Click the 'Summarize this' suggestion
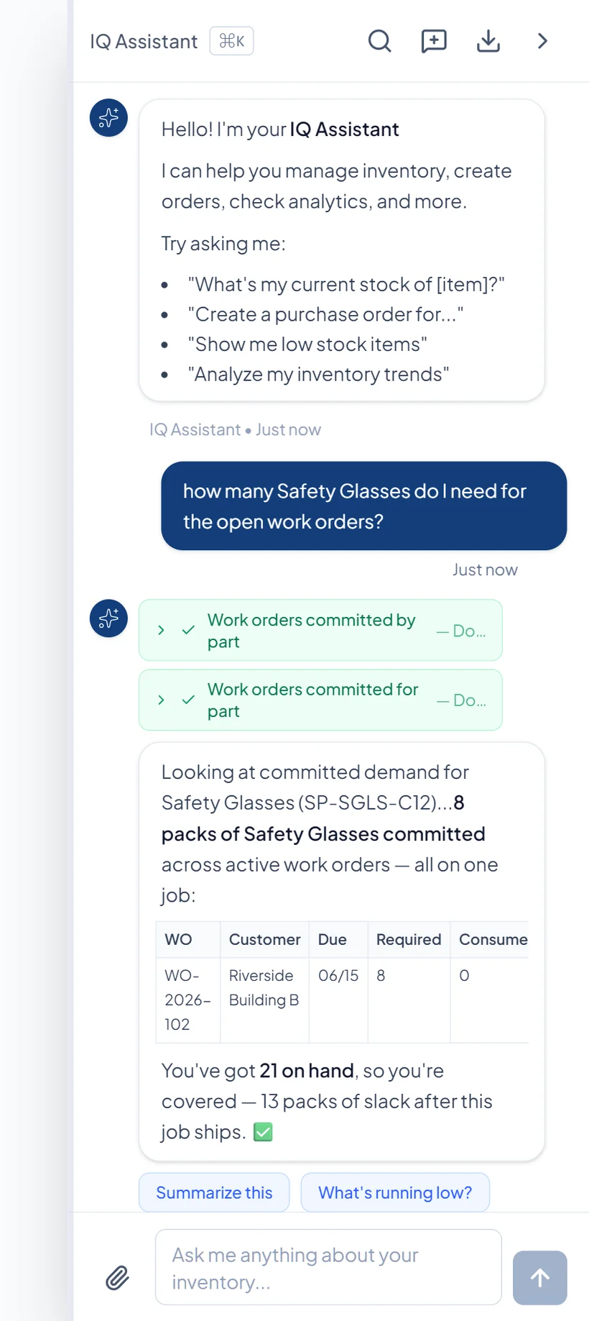This screenshot has height=1321, width=589. click(214, 1192)
